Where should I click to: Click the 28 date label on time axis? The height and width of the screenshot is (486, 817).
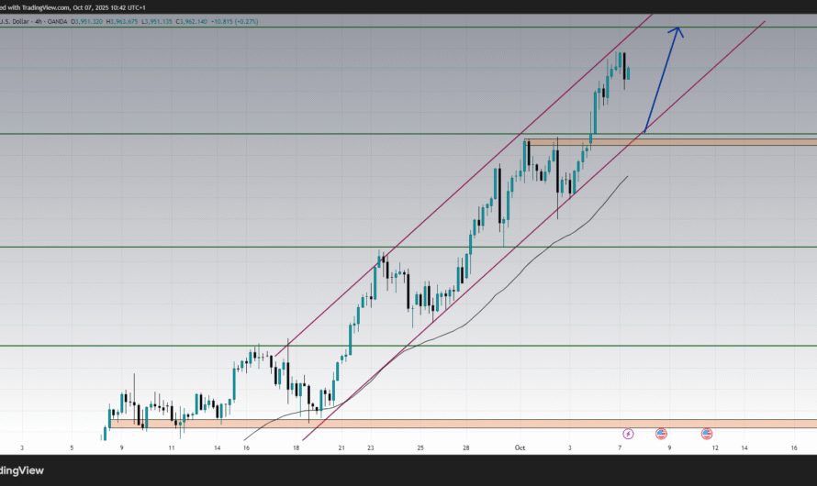click(x=465, y=448)
